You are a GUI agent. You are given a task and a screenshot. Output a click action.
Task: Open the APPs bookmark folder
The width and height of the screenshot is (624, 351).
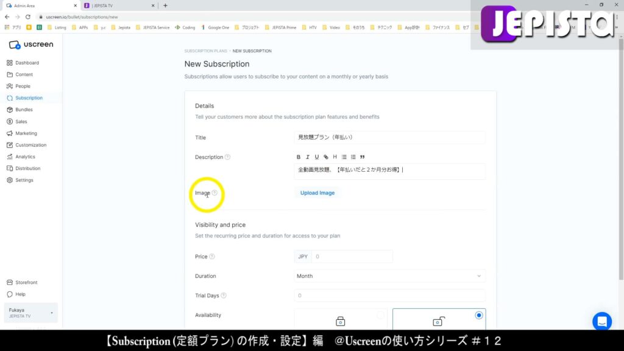[x=80, y=27]
